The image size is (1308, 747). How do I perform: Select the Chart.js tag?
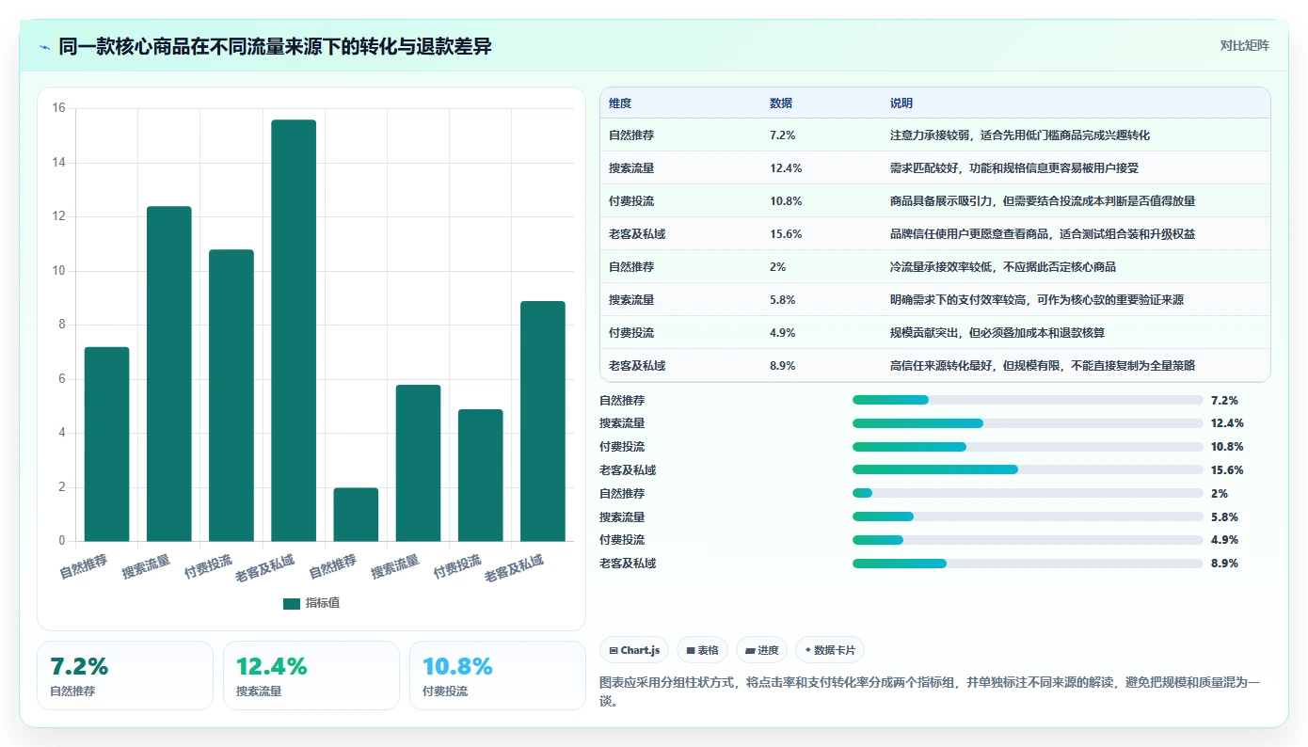pos(634,650)
